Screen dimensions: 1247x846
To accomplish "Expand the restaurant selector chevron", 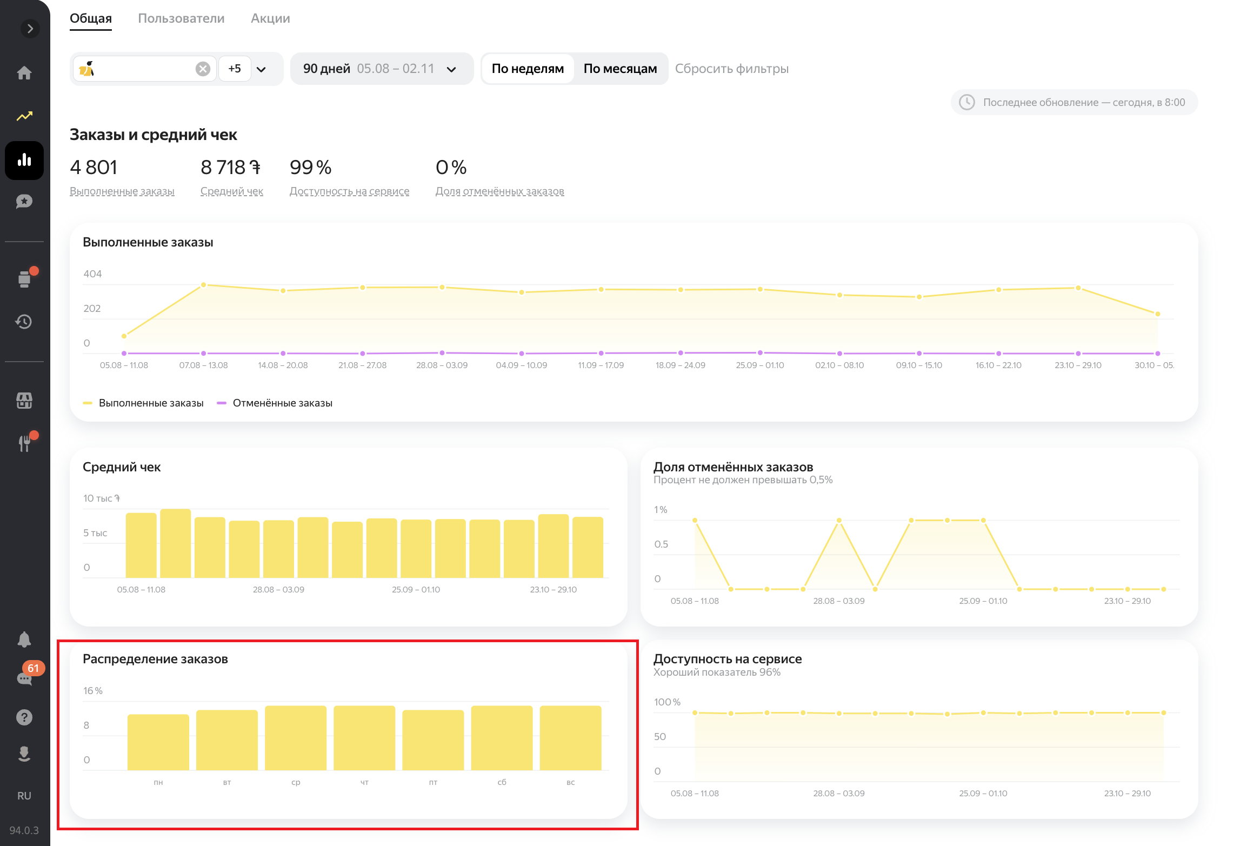I will click(262, 69).
